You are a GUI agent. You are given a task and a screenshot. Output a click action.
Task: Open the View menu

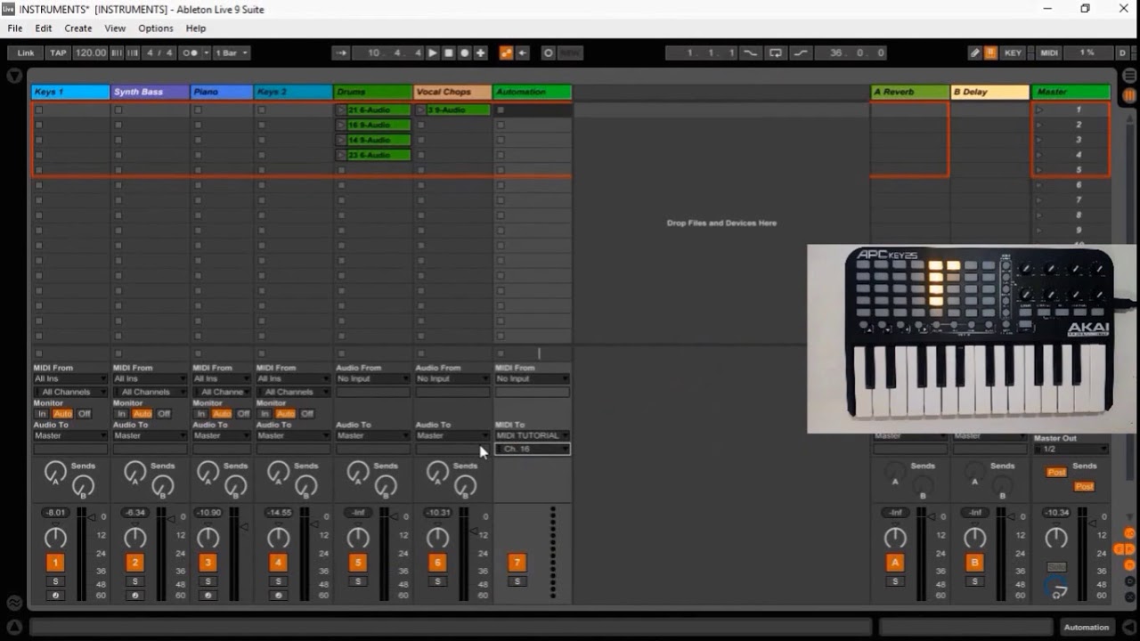tap(115, 28)
